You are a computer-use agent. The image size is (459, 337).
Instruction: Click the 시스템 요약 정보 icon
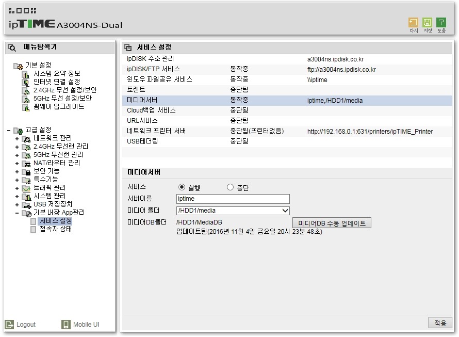click(x=26, y=74)
